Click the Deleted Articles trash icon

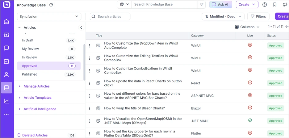click(19, 135)
